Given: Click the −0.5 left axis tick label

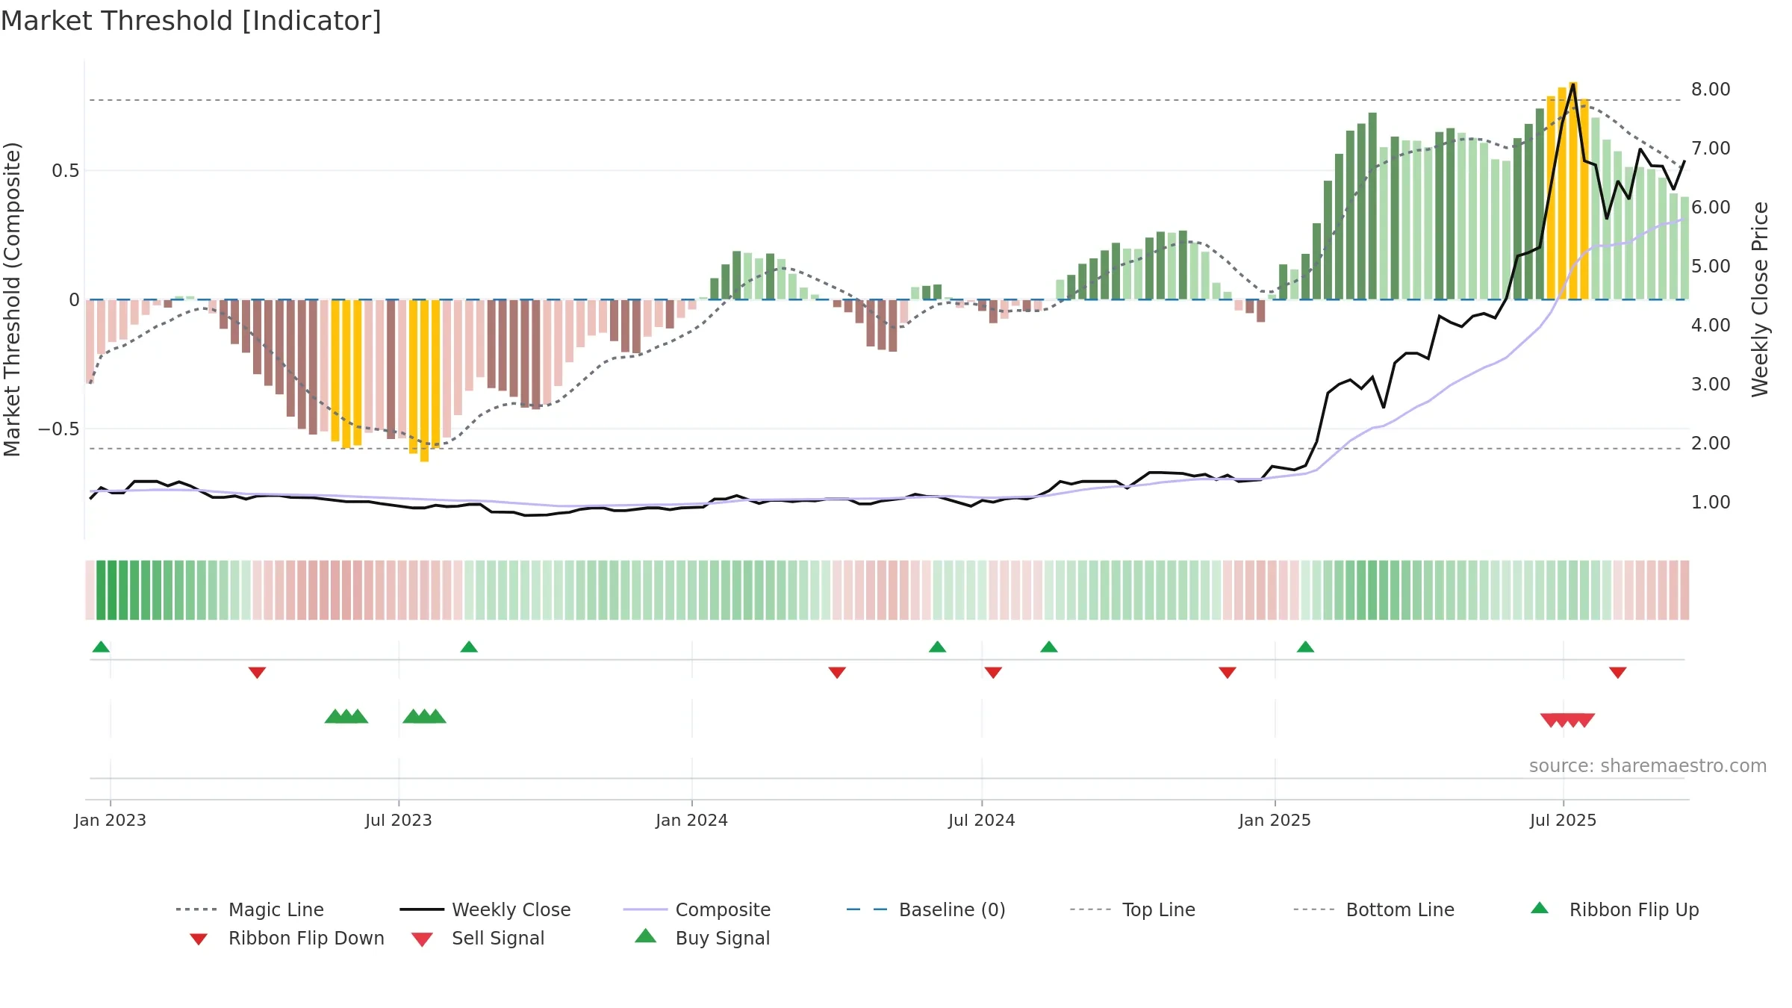Looking at the screenshot, I should [x=58, y=429].
